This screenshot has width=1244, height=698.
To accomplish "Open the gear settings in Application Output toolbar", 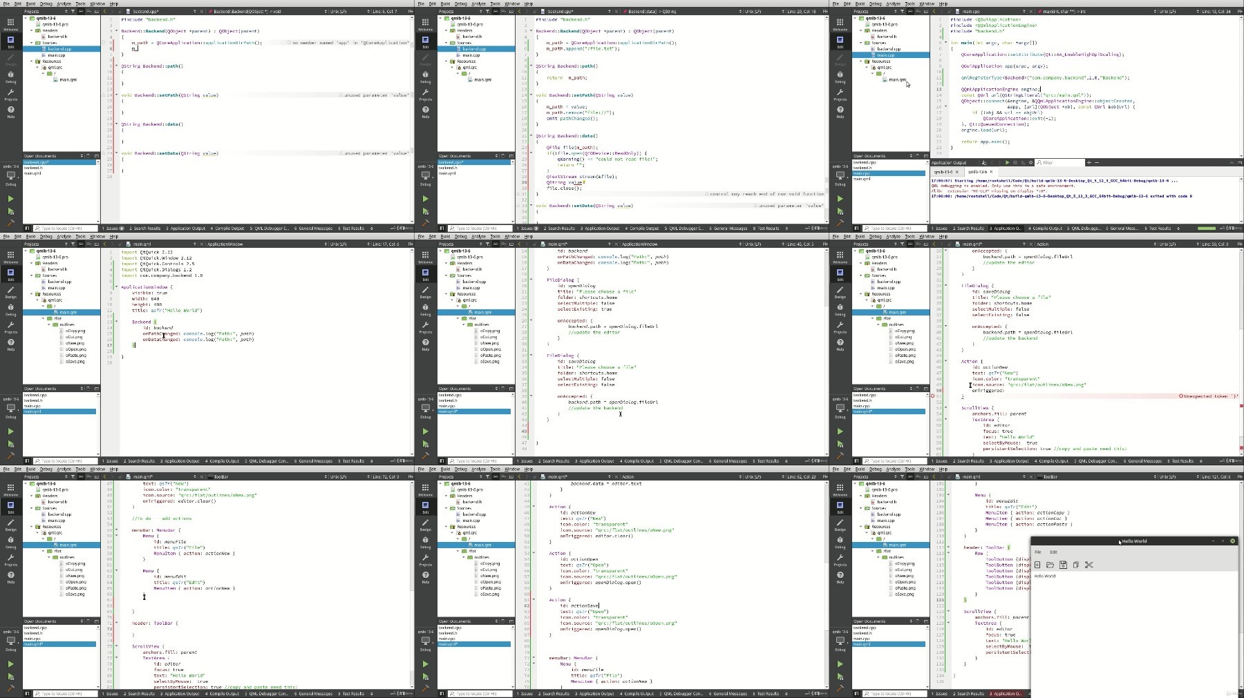I will [x=1030, y=163].
